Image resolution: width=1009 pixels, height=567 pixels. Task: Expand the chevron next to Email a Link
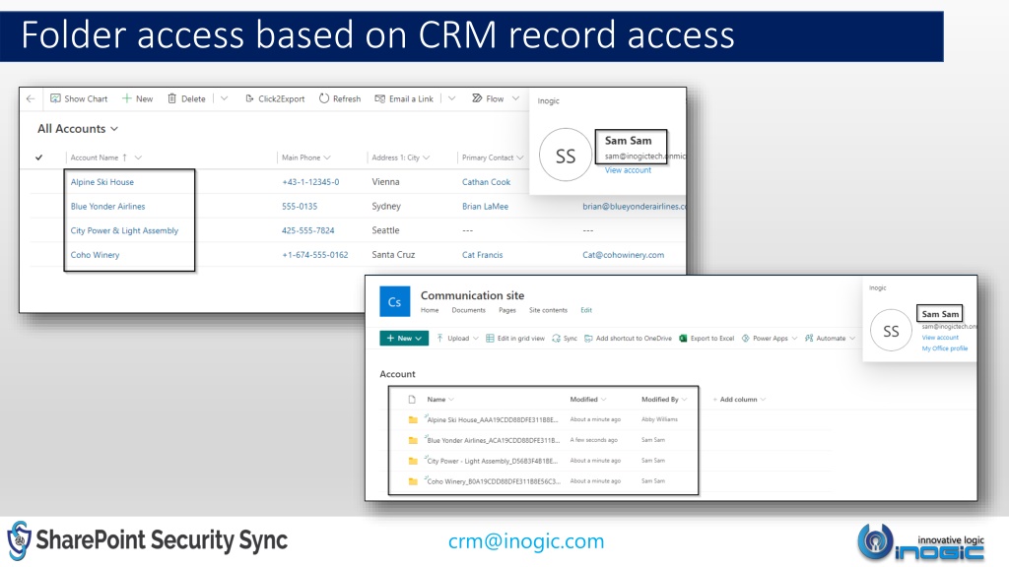[x=451, y=98]
